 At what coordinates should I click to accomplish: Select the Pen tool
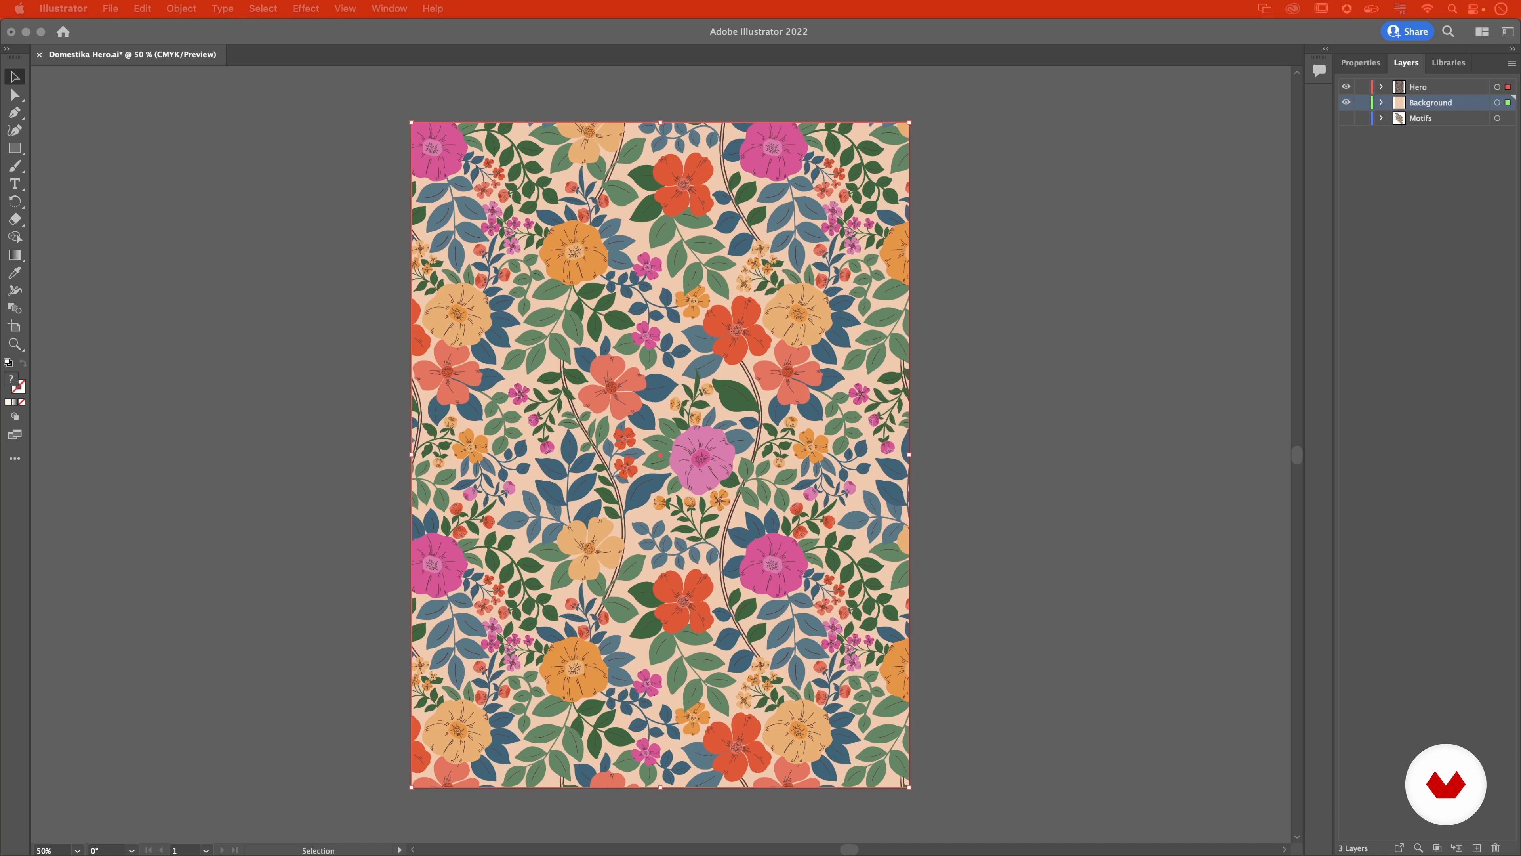(x=14, y=113)
